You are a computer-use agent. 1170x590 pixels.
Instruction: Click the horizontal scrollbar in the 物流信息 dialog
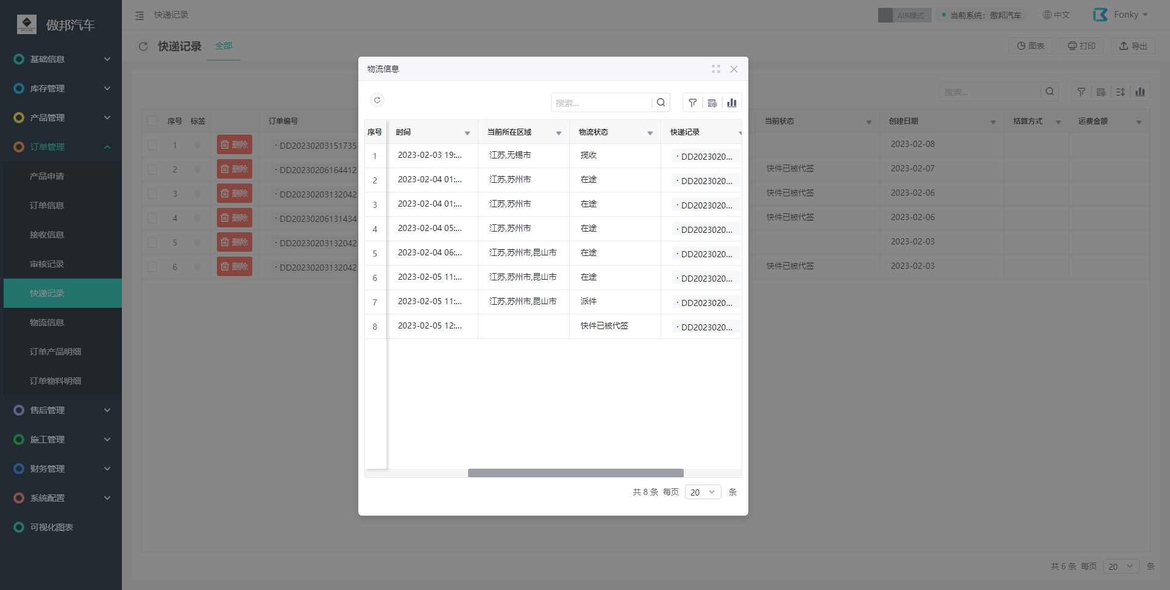pos(575,473)
